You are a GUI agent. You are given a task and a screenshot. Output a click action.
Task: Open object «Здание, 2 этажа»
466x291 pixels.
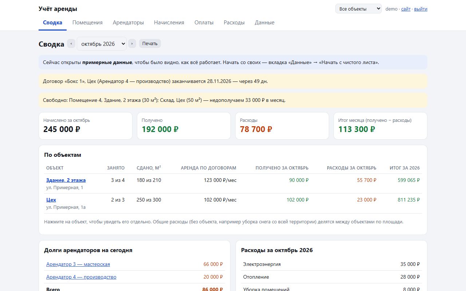(x=66, y=180)
